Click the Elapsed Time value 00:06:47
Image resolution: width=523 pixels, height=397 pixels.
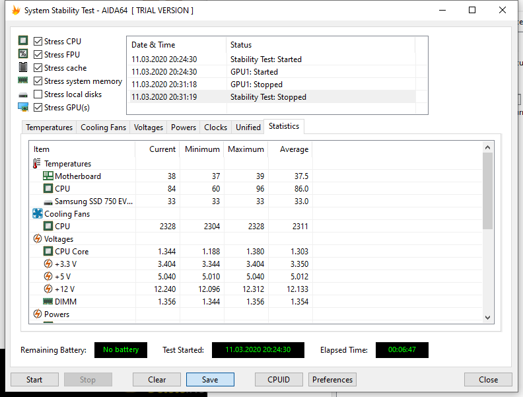(402, 349)
